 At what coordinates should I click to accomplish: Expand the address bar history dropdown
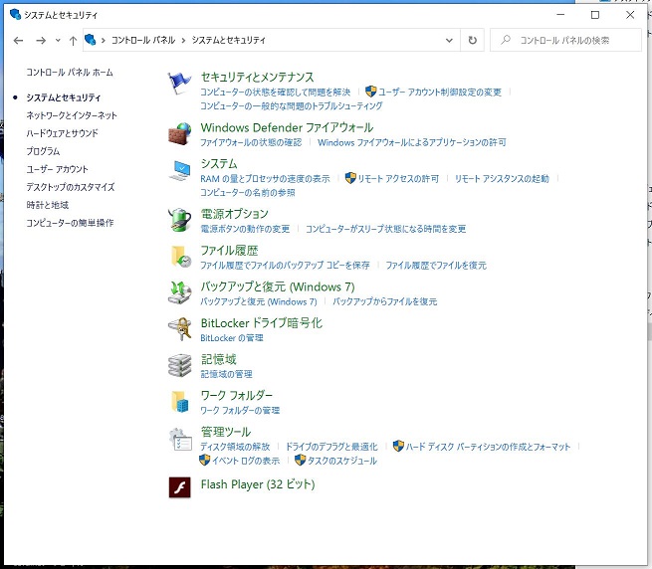click(x=449, y=41)
